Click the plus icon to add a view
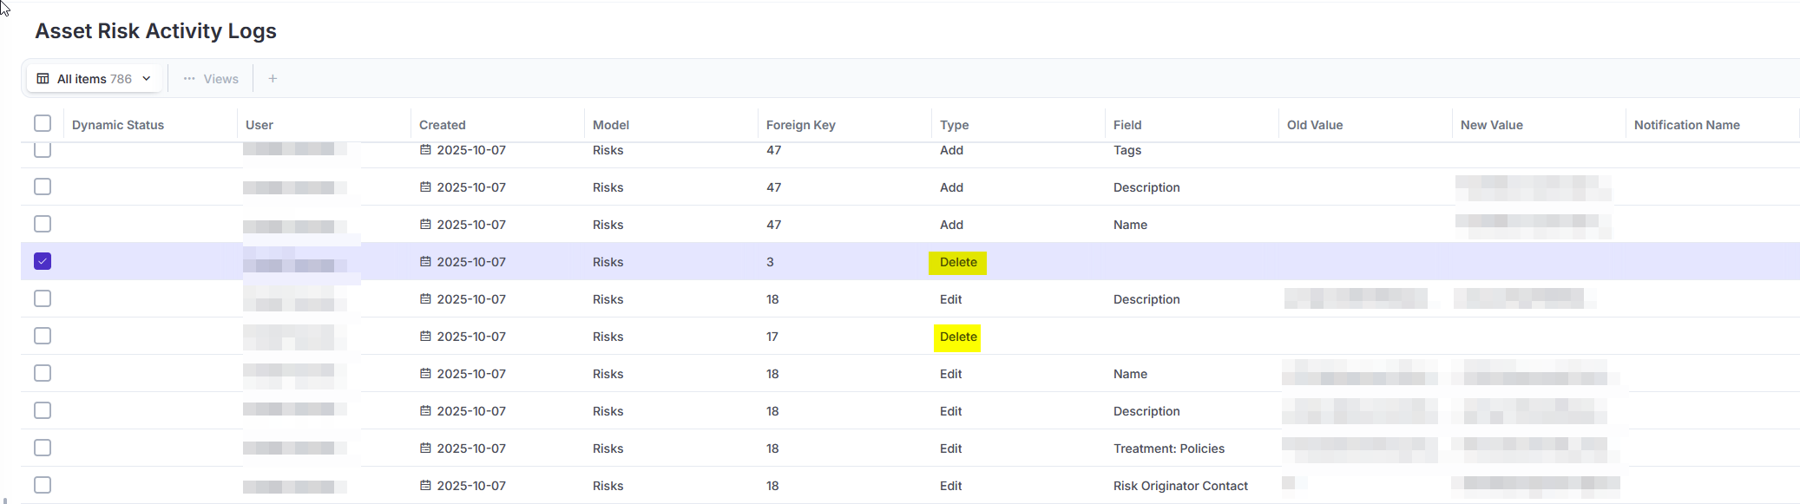This screenshot has width=1800, height=504. tap(273, 79)
